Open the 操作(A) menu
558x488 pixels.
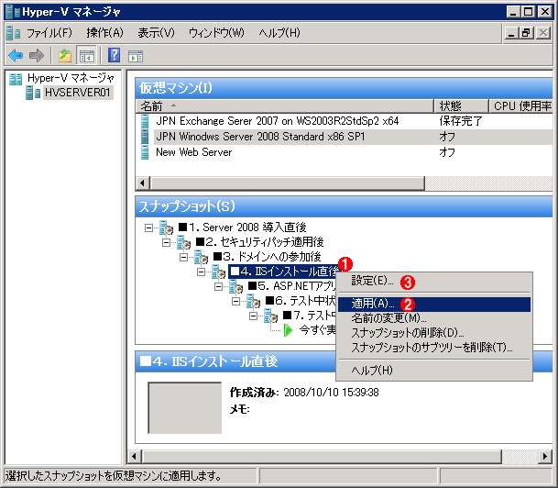104,33
